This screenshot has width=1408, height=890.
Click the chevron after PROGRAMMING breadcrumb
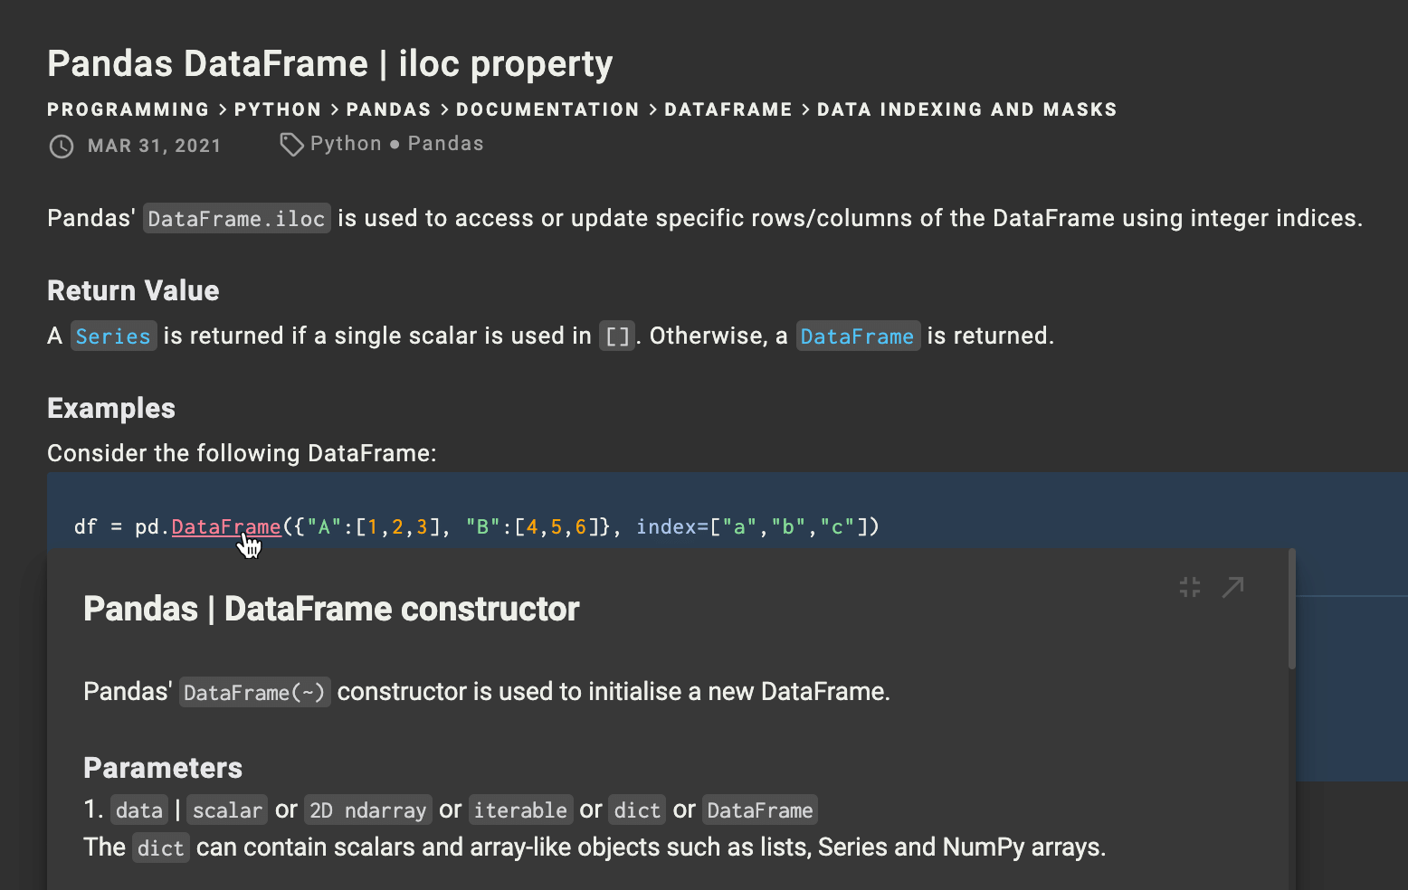point(222,109)
